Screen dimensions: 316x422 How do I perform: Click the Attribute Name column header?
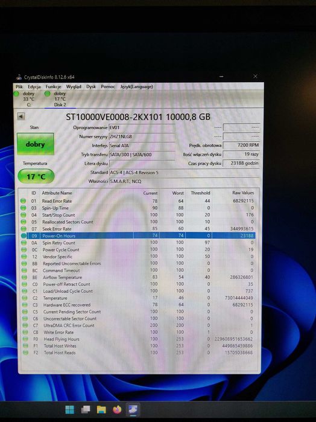pyautogui.click(x=57, y=193)
